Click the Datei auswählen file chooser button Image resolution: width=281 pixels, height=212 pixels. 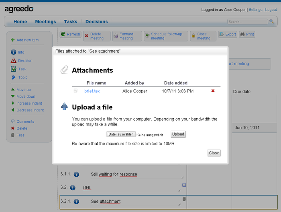pos(121,134)
